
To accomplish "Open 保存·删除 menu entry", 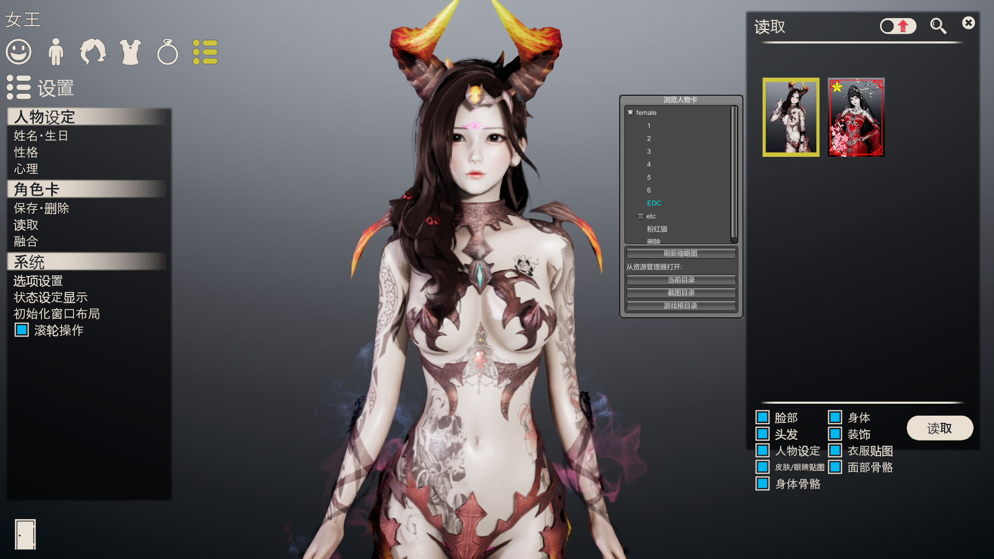I will (x=41, y=208).
